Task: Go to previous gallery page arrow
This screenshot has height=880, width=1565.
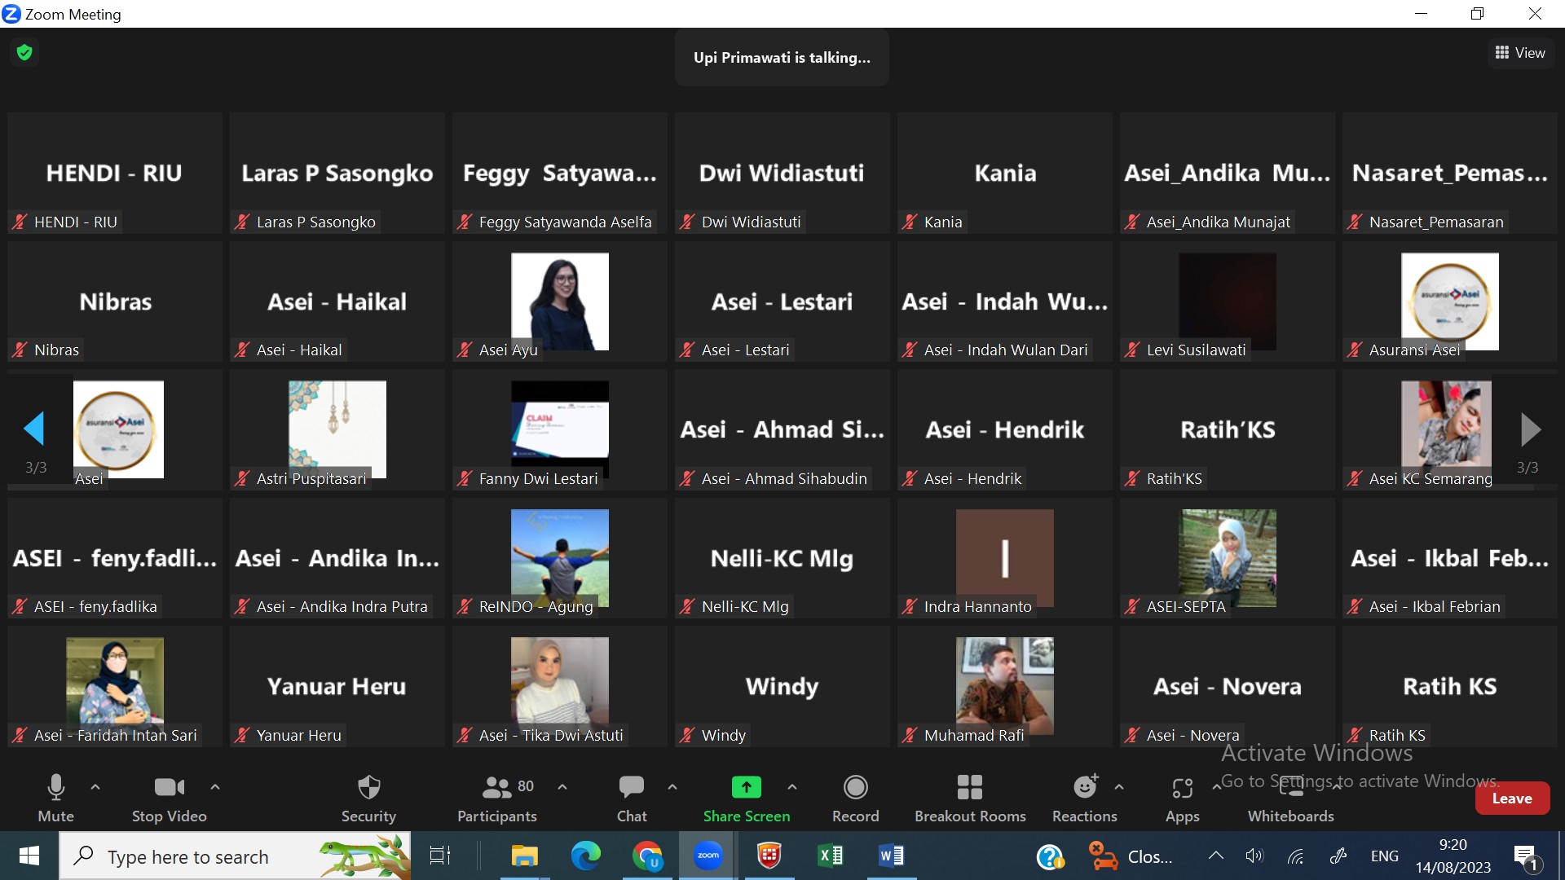Action: pos(34,429)
